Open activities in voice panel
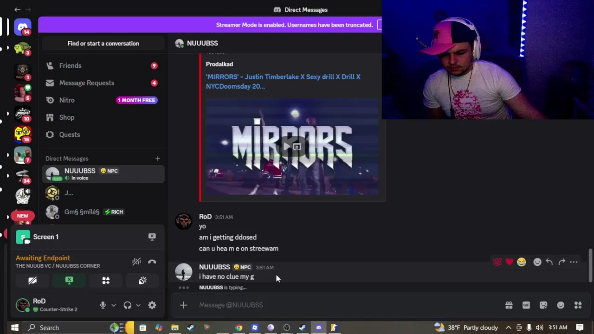 click(106, 280)
